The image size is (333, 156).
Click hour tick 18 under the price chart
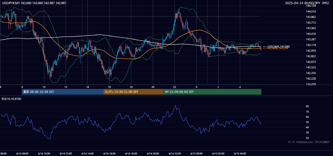[131, 87]
